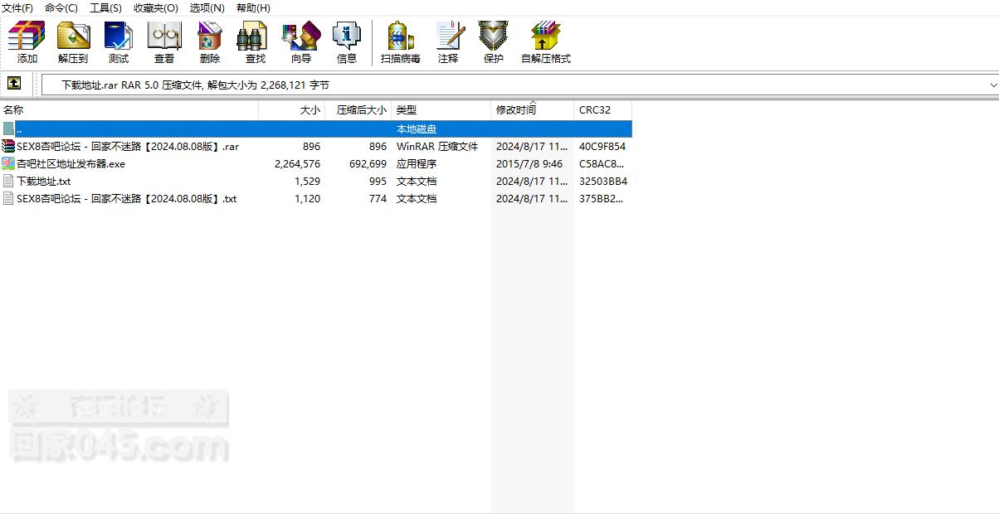Click the 扫描病毒 (Virus scan) icon

tap(401, 38)
